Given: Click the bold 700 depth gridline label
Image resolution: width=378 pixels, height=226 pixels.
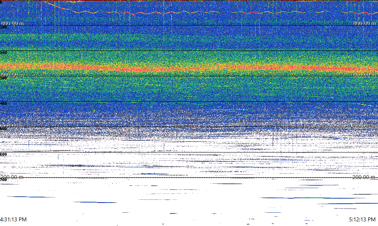Looking at the screenshot, I should [x=4, y=180].
